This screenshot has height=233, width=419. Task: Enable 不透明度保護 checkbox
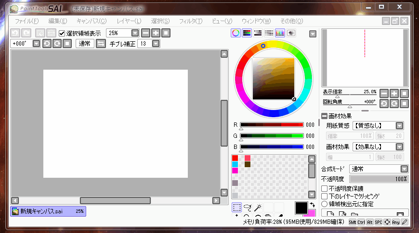coord(325,188)
